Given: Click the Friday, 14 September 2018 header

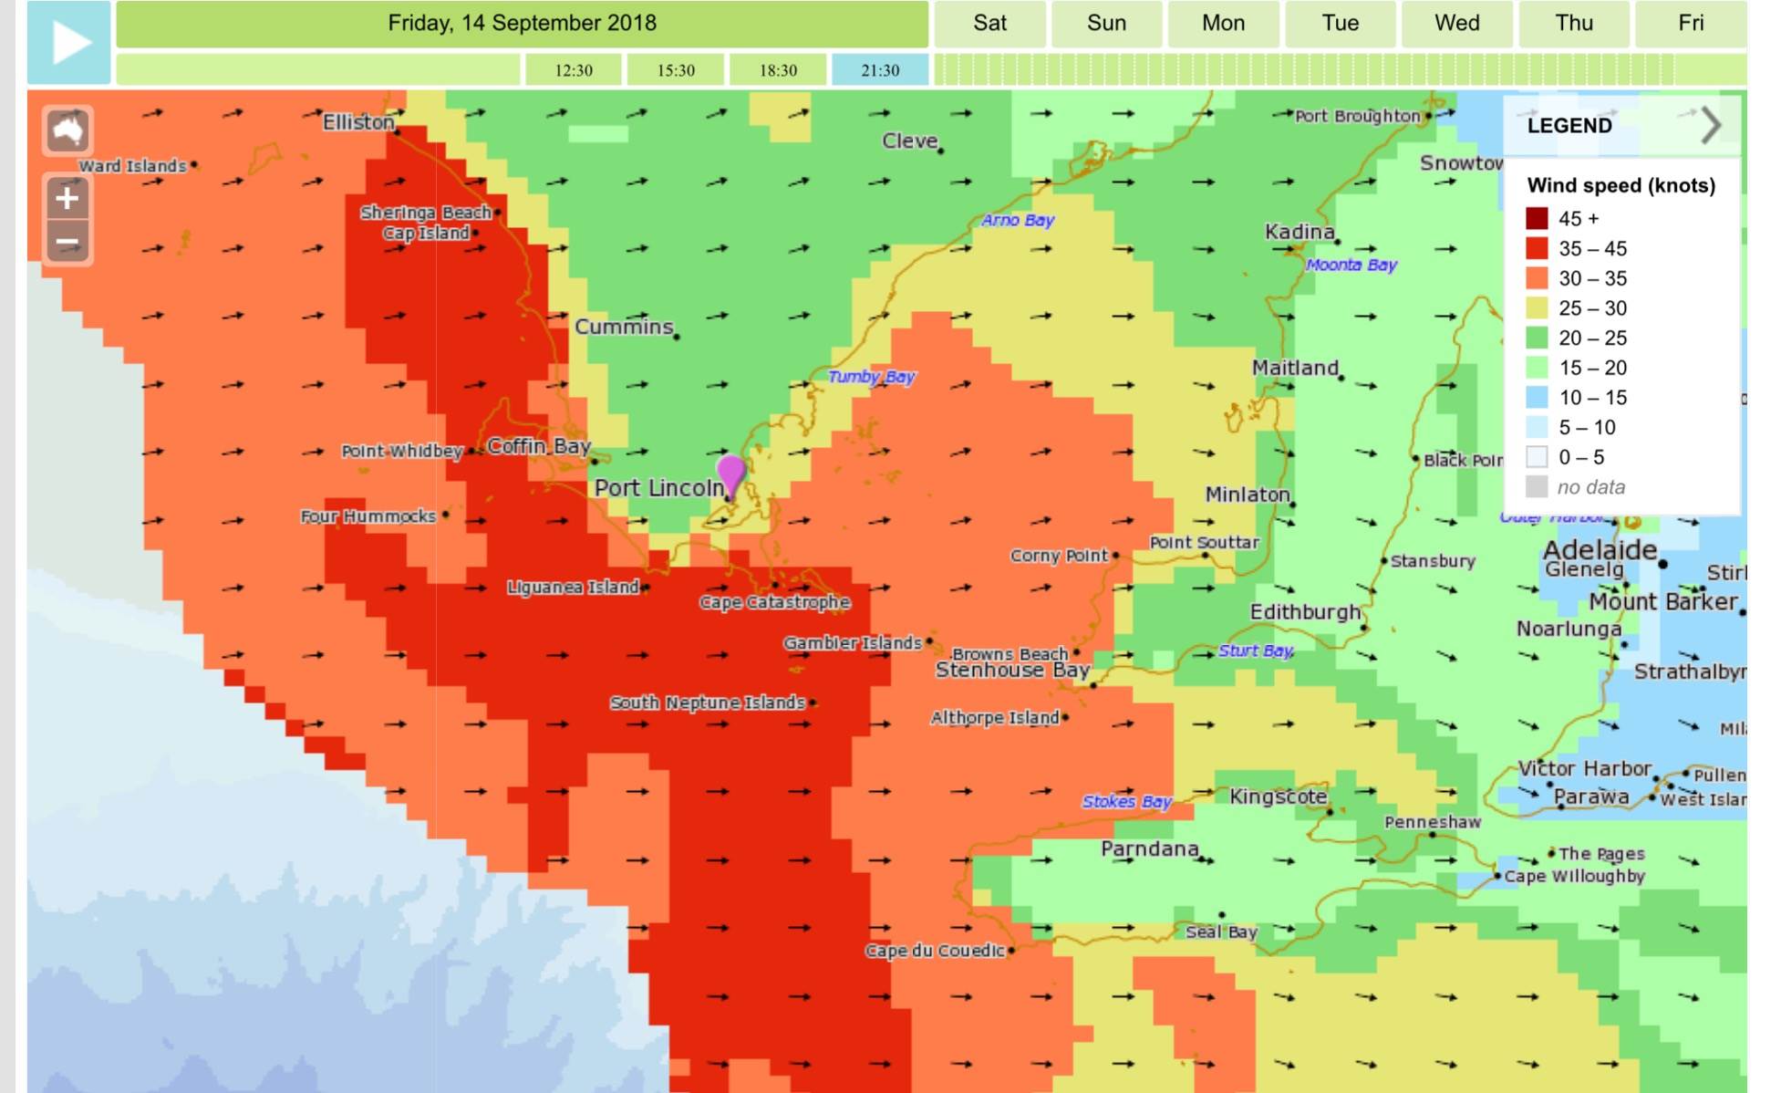Looking at the screenshot, I should pos(522,24).
